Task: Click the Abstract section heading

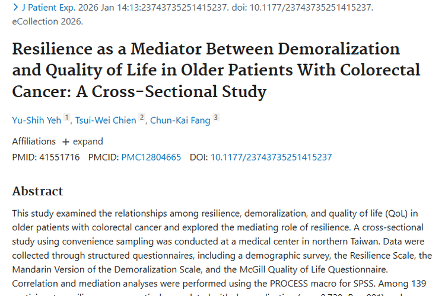Action: click(x=37, y=191)
